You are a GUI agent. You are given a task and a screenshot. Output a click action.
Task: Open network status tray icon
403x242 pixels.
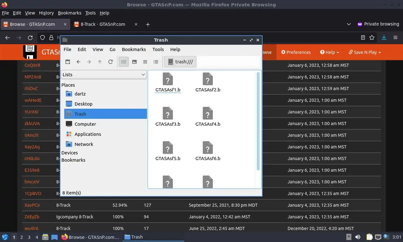pyautogui.click(x=378, y=237)
